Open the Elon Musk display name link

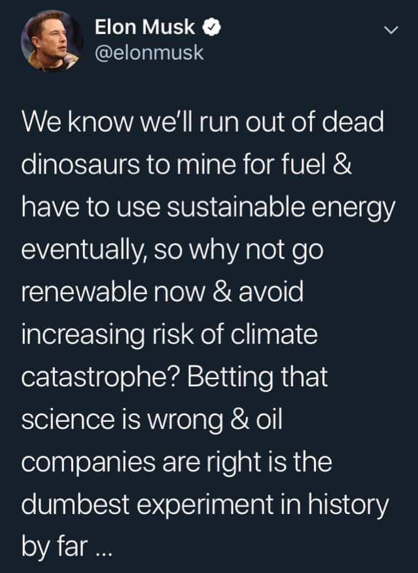145,28
